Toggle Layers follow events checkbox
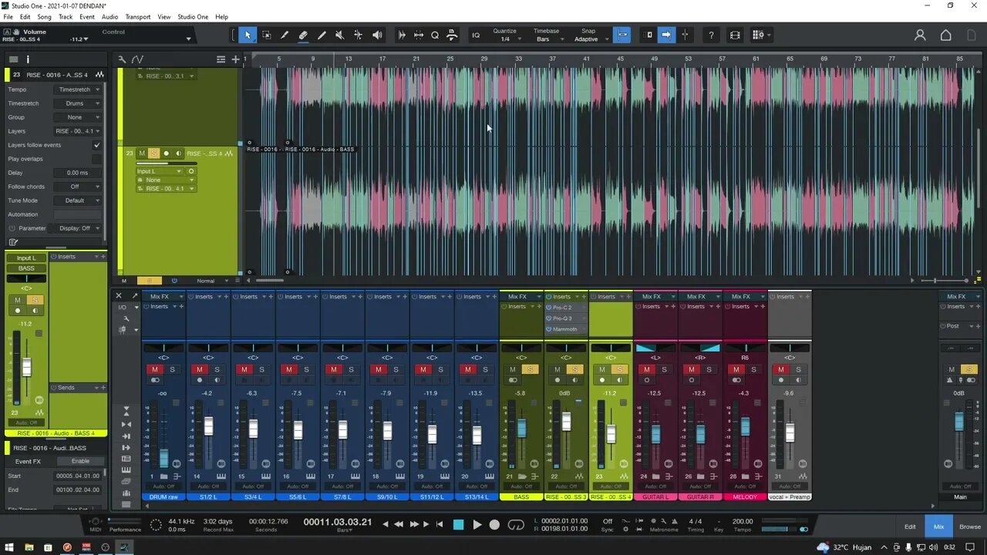 pyautogui.click(x=96, y=145)
